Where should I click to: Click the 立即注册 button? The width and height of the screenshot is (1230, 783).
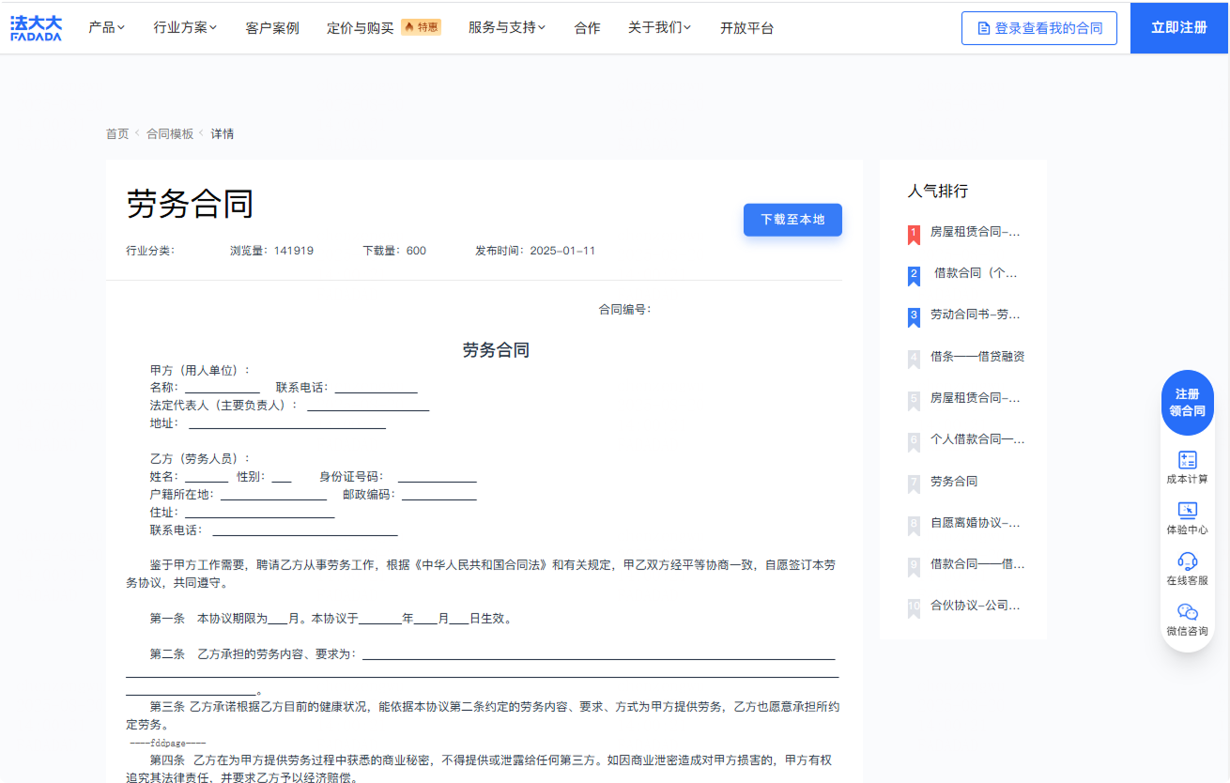(1180, 28)
